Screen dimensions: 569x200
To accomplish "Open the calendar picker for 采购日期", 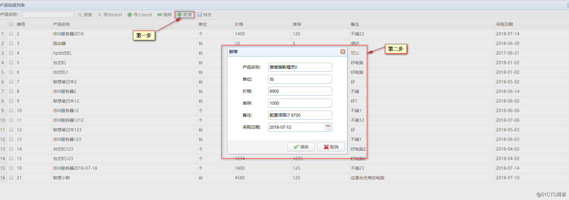I will pos(328,127).
